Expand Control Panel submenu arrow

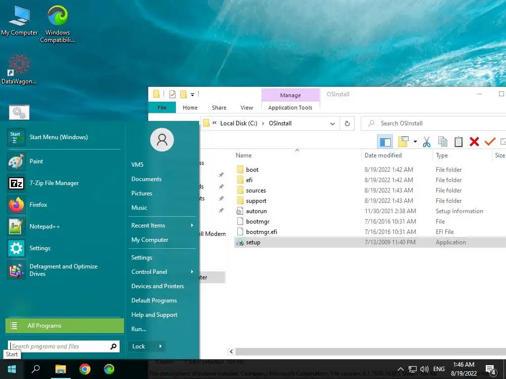pos(192,272)
